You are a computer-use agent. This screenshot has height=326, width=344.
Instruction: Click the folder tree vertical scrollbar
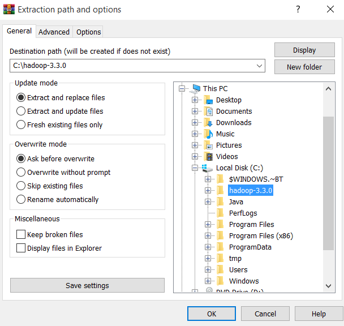[x=329, y=181]
